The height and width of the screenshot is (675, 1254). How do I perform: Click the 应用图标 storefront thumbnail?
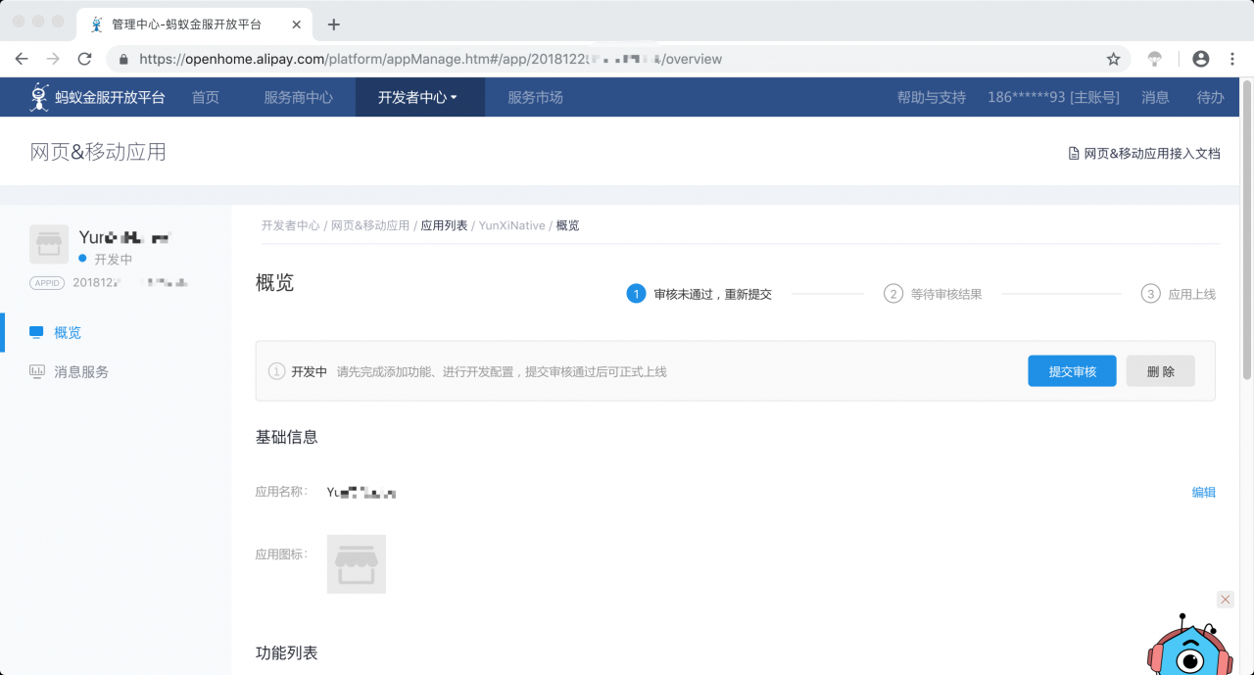(x=357, y=563)
